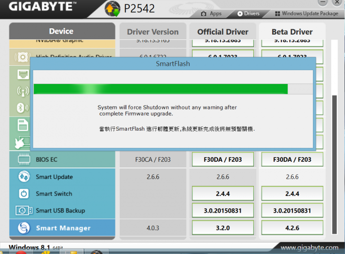This screenshot has height=254, width=345.
Task: Select the Smart Switch row label
Action: click(54, 194)
